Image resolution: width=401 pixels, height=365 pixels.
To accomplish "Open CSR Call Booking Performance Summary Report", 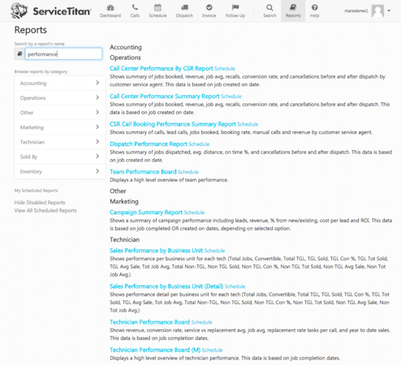I will 173,124.
